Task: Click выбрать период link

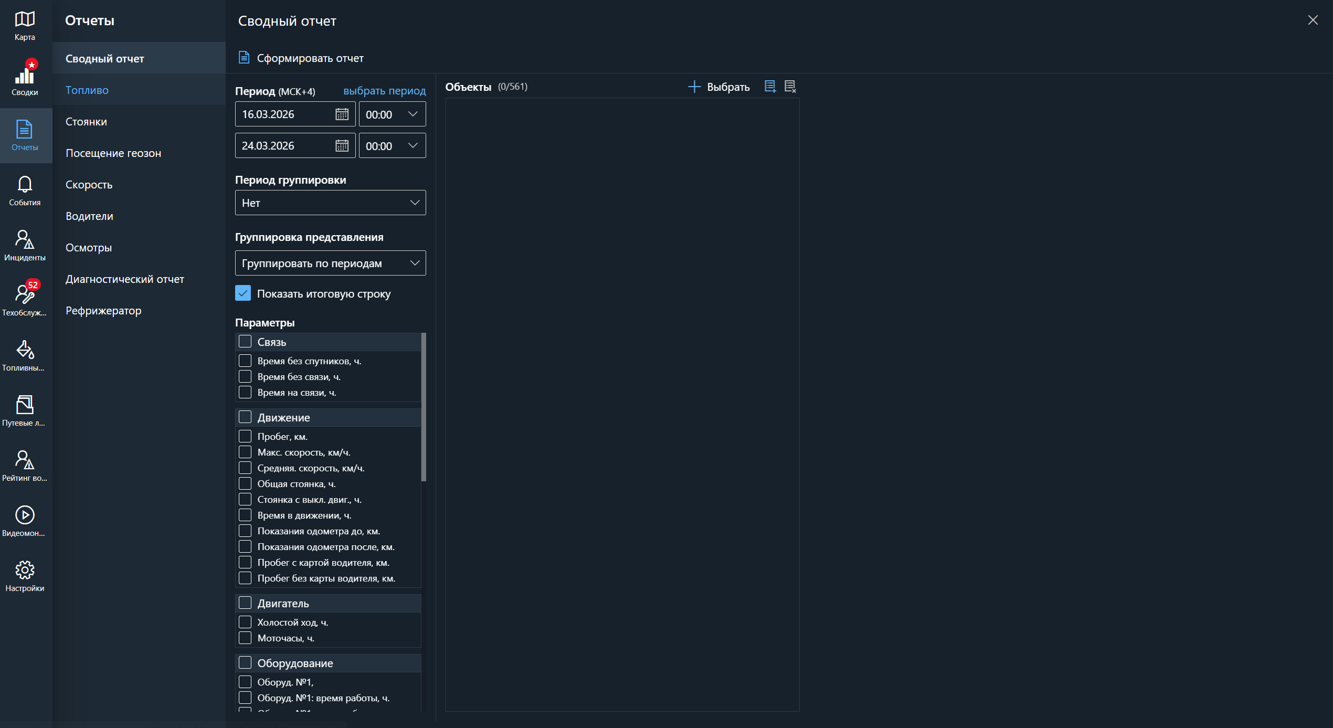Action: point(384,91)
